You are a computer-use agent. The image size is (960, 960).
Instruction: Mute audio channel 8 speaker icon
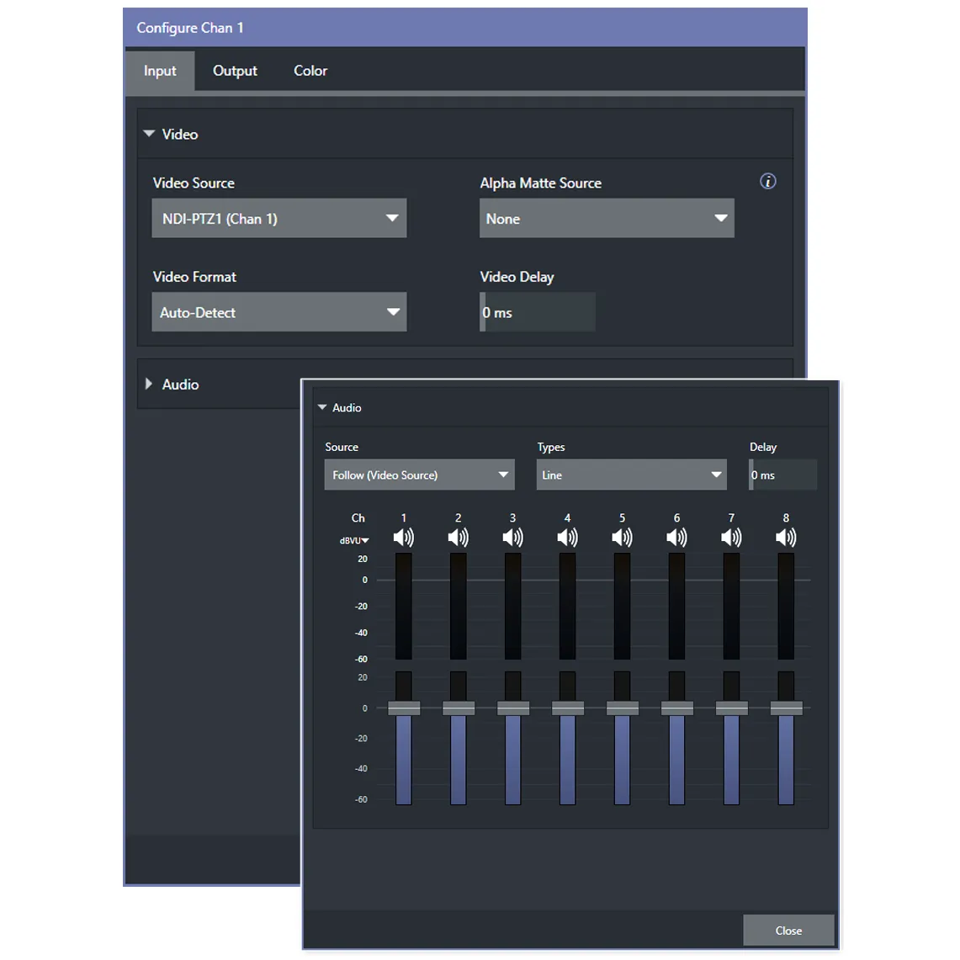tap(786, 538)
